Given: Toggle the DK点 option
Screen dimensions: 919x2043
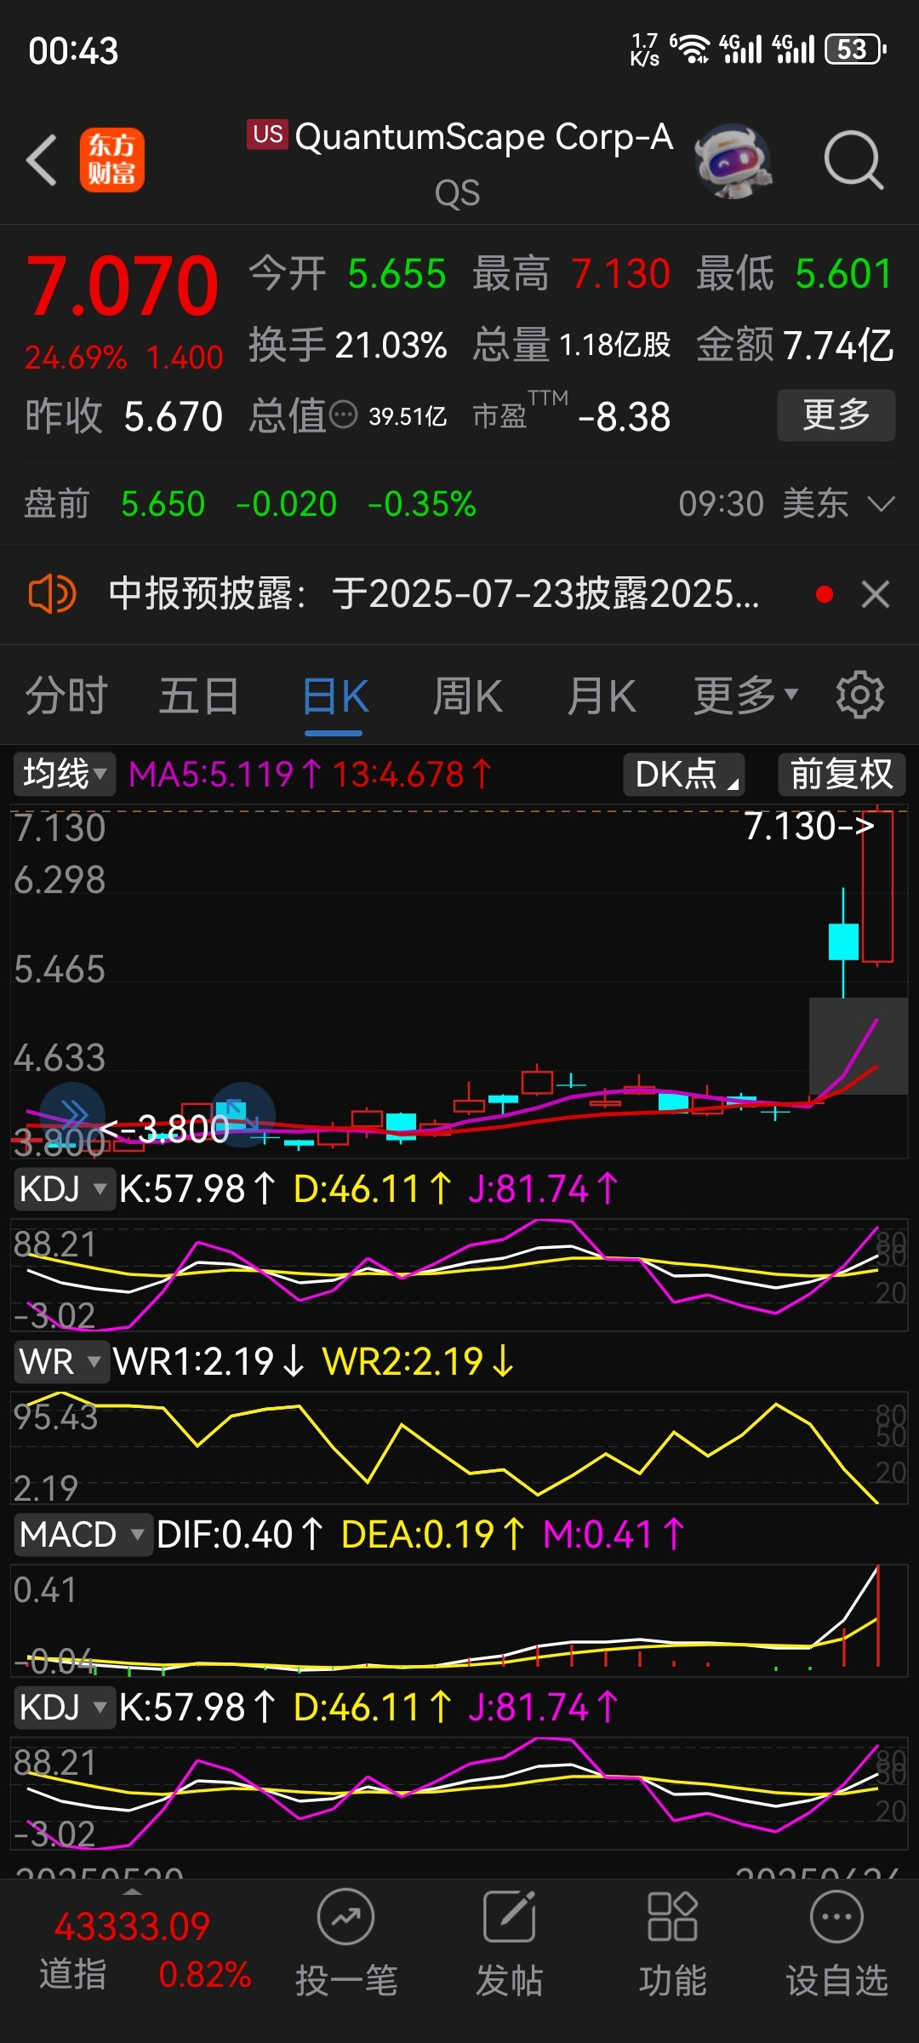Looking at the screenshot, I should (x=684, y=774).
